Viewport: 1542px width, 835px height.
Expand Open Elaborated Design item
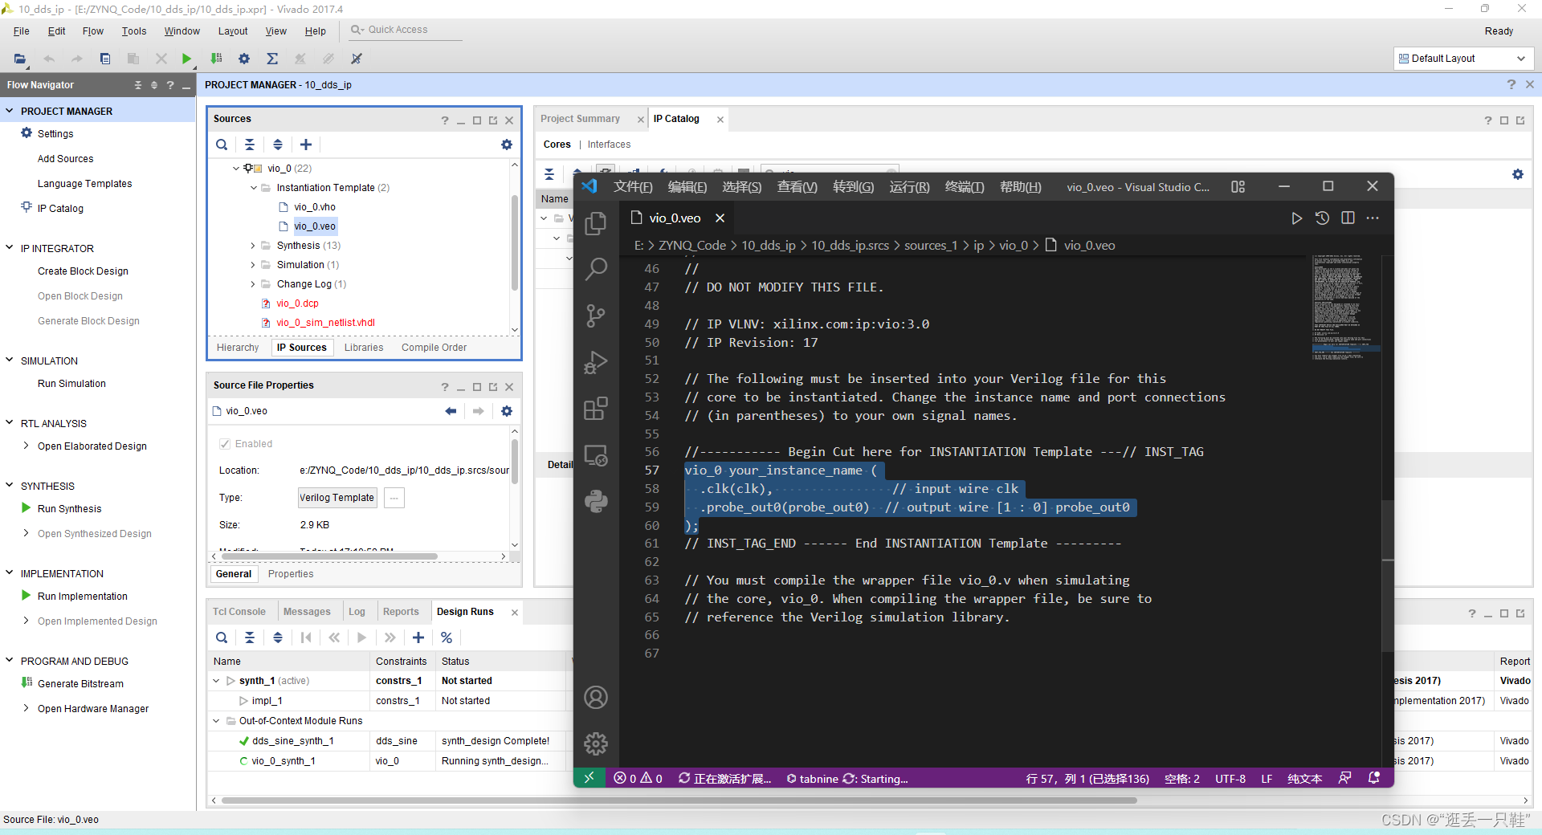pyautogui.click(x=27, y=446)
